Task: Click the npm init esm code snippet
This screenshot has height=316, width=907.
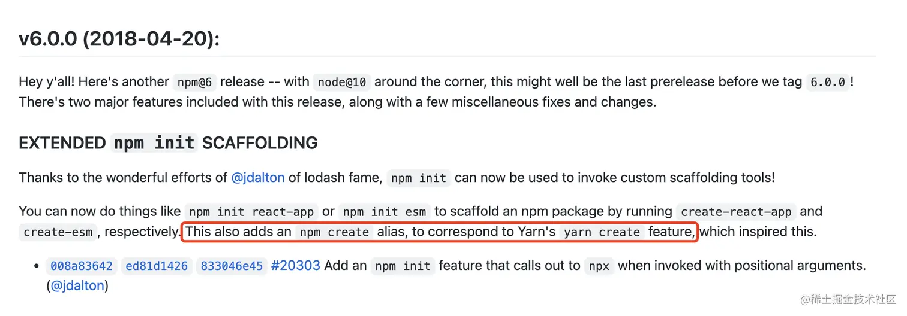Action: coord(385,212)
